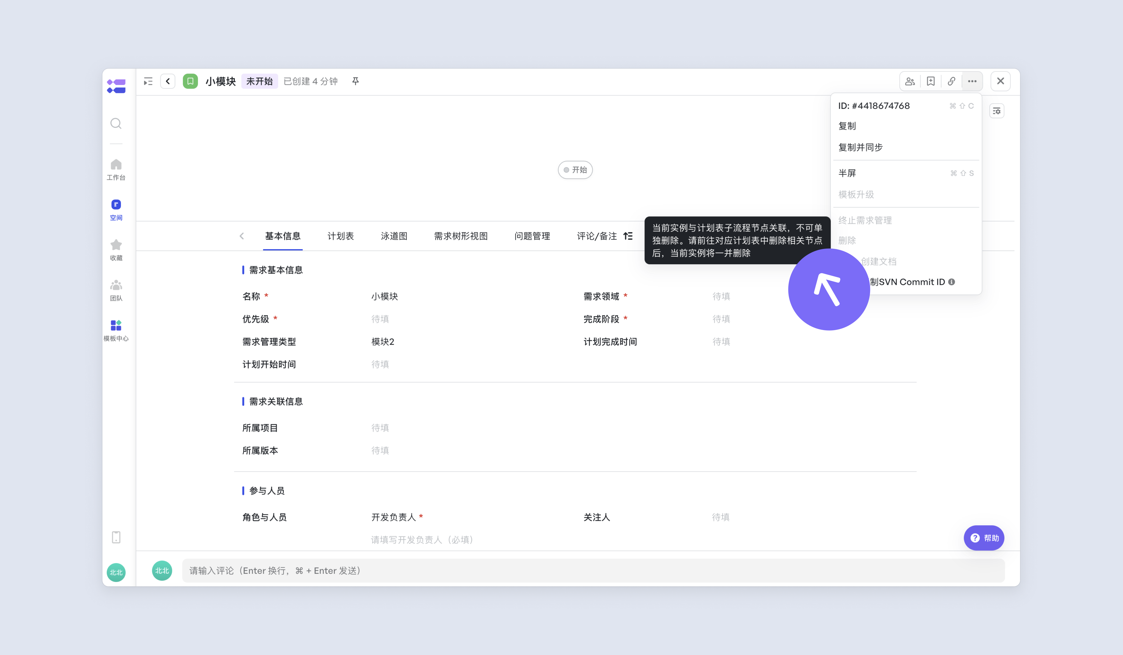Screen dimensions: 1123x655
Task: Click the 参与人员 section heading
Action: pyautogui.click(x=267, y=491)
